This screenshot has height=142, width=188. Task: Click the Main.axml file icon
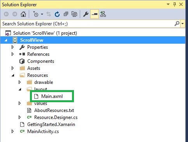36,96
